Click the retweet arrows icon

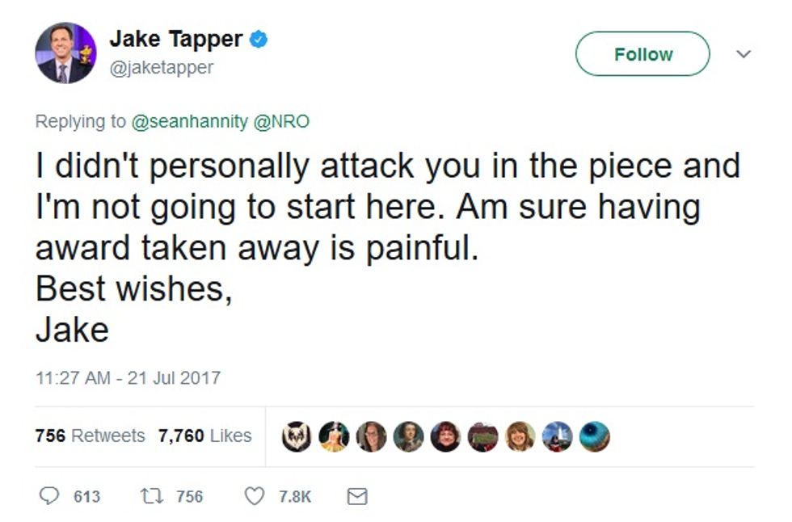coord(152,496)
